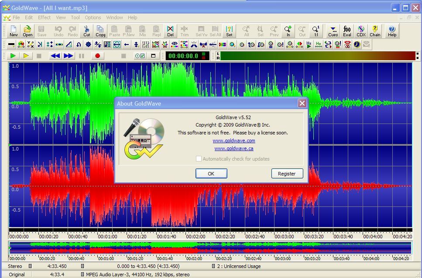
Task: Open the Tool menu
Action: click(x=75, y=17)
